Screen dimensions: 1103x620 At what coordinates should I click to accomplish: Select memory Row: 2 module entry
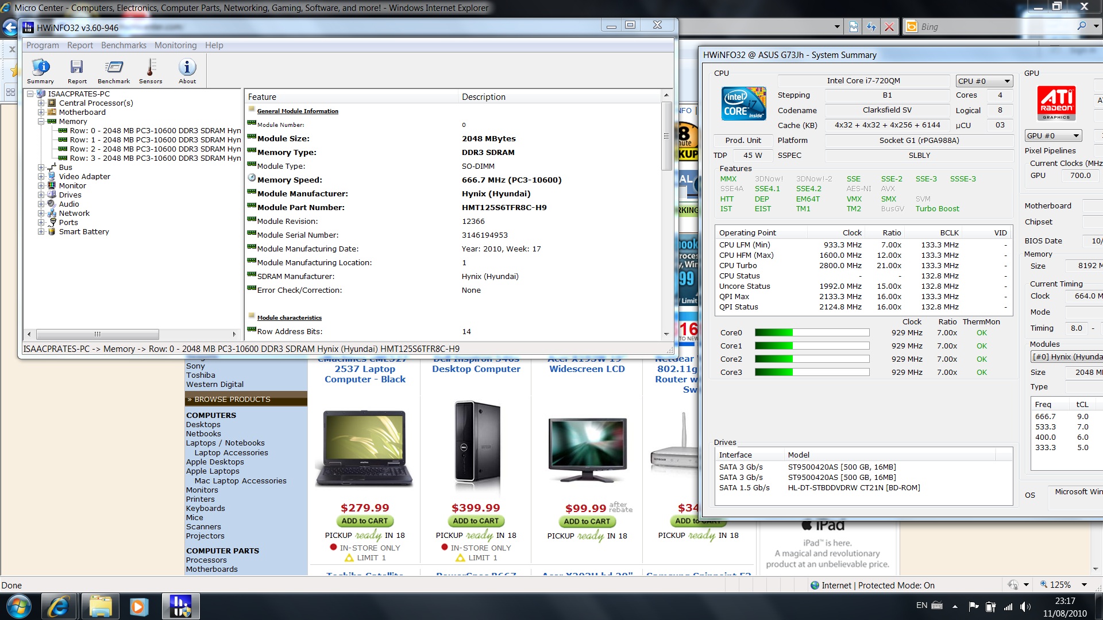click(x=155, y=149)
